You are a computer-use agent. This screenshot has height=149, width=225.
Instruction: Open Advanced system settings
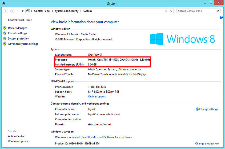tap(23, 44)
